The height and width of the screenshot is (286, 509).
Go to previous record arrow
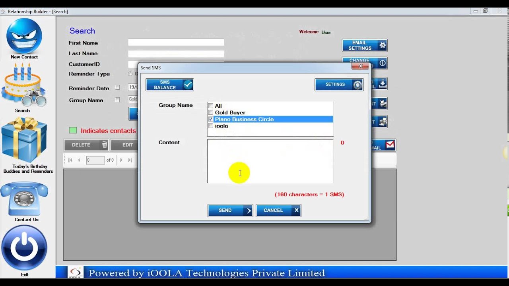pos(79,160)
